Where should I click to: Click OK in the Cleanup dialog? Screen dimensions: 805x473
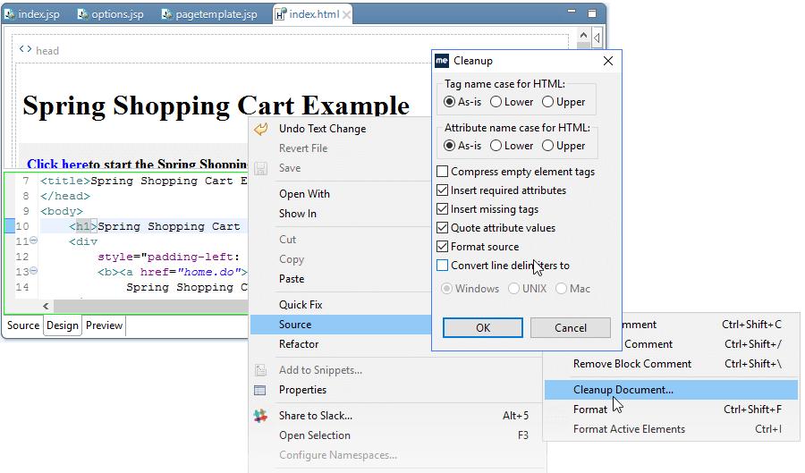click(483, 328)
